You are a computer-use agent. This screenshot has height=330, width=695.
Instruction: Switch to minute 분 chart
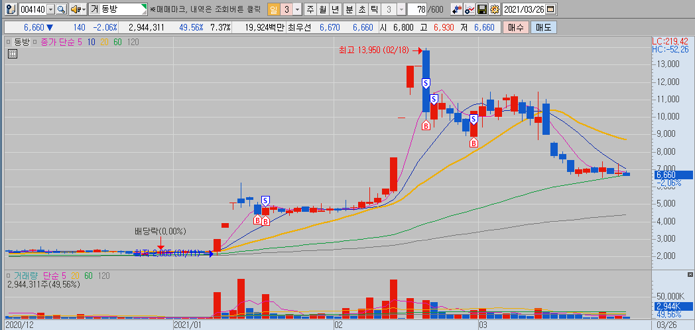[349, 9]
